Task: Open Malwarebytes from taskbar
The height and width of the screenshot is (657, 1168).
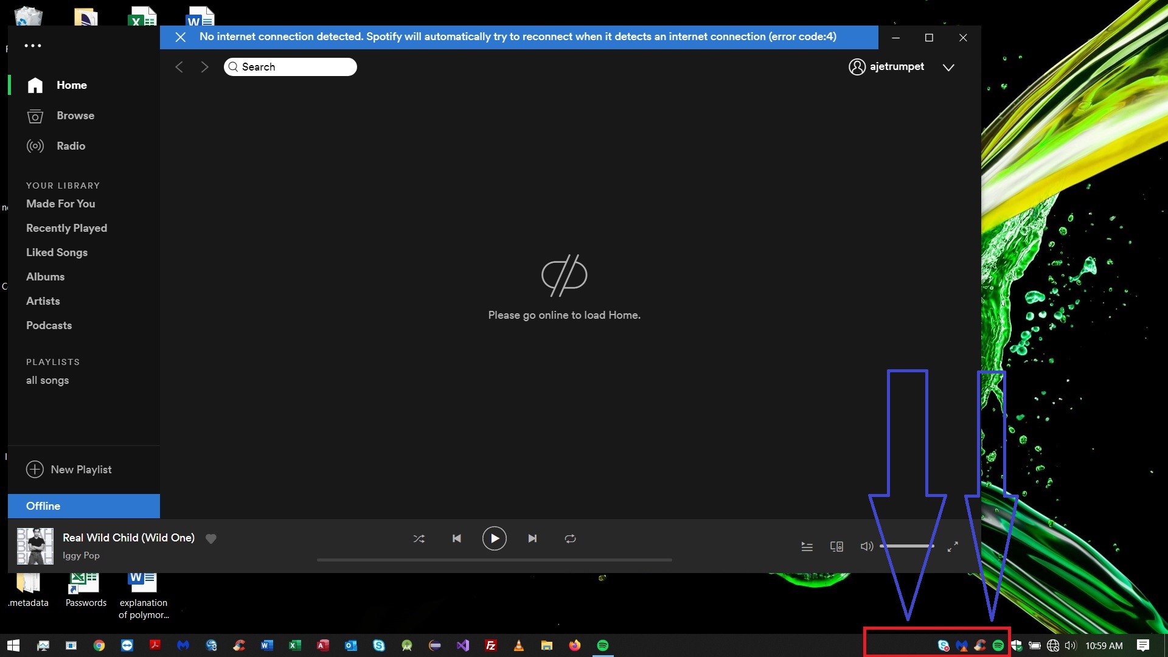Action: point(183,645)
